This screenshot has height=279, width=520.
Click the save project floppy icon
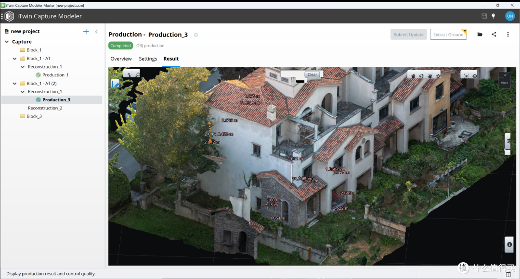(x=484, y=16)
